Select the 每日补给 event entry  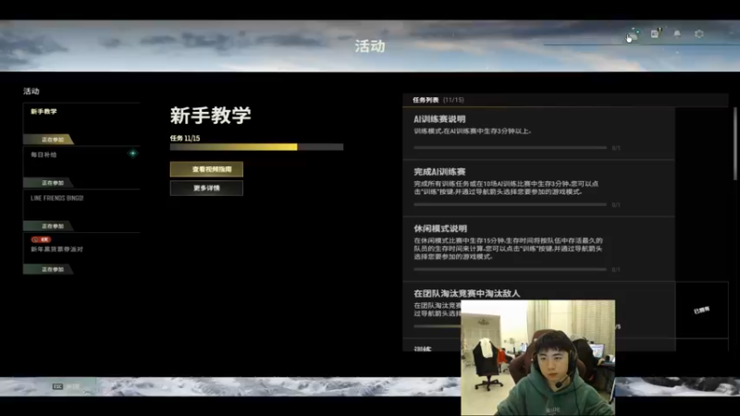tap(81, 167)
